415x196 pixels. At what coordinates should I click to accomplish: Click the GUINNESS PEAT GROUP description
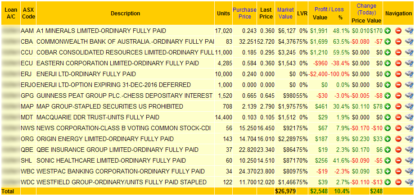pyautogui.click(x=124, y=96)
